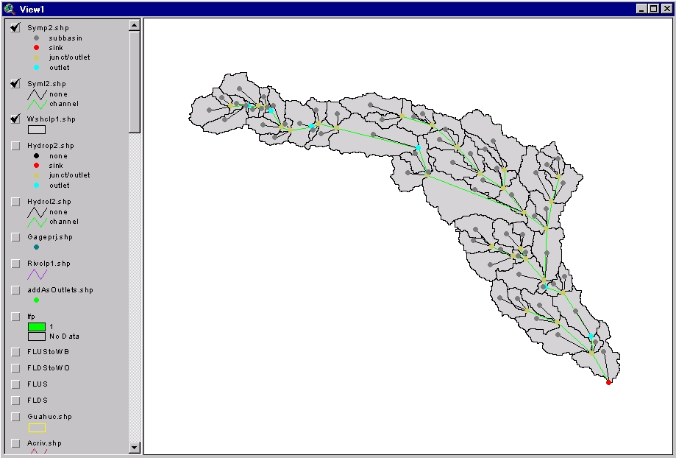Select the Gageprj.shp theme name

(50, 237)
